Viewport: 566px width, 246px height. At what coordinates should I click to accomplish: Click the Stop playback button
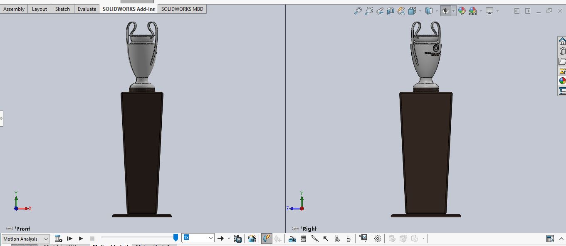tap(92, 239)
